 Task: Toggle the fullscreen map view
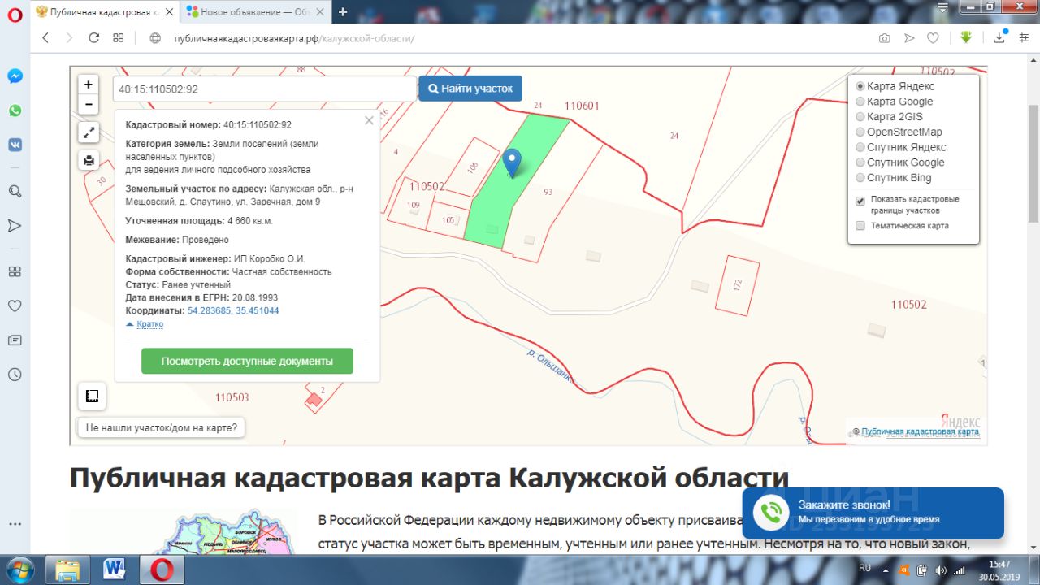click(89, 132)
